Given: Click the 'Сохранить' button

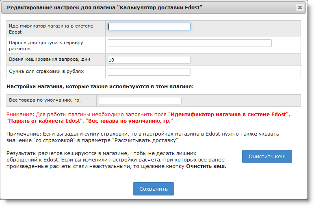Looking at the screenshot, I should click(154, 189).
